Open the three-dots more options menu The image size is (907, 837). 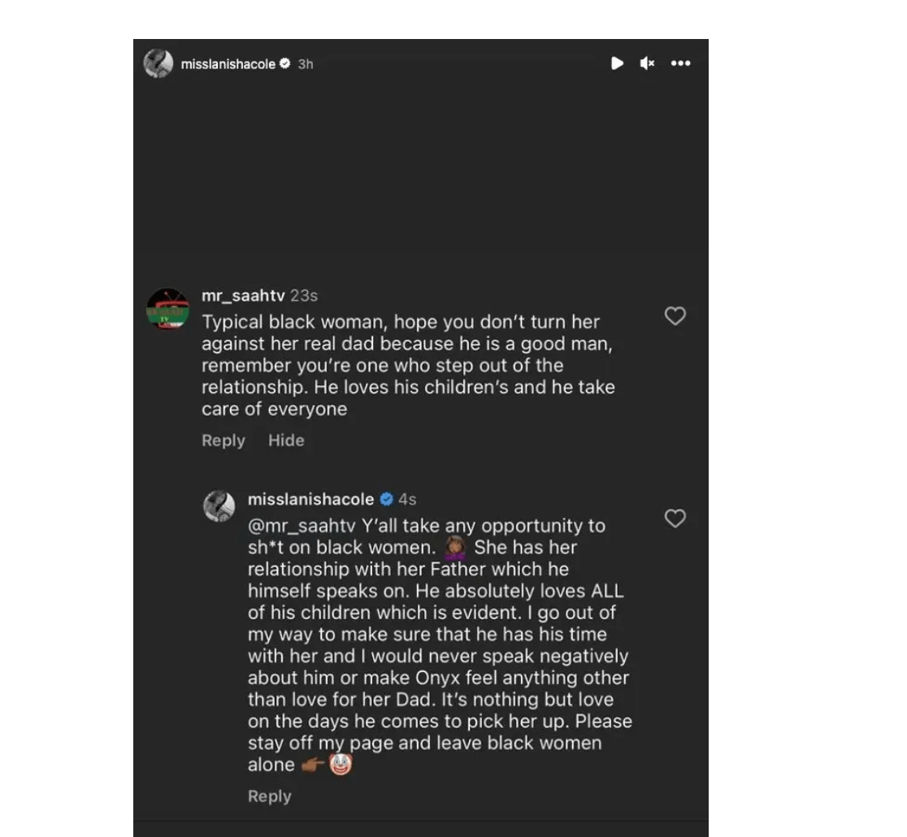[680, 63]
